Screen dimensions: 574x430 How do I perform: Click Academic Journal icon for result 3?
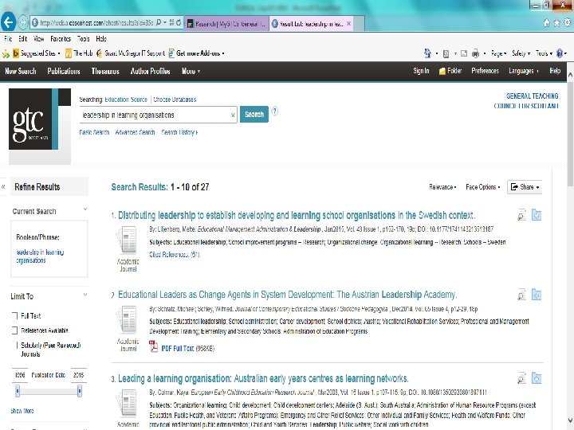click(127, 403)
